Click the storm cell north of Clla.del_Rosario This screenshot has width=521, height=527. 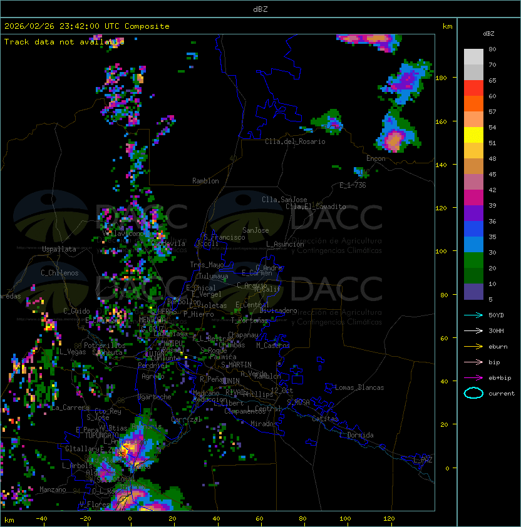pyautogui.click(x=328, y=121)
